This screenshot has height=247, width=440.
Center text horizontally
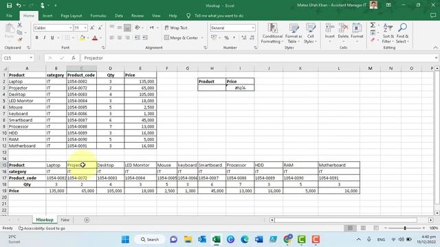tap(120, 38)
